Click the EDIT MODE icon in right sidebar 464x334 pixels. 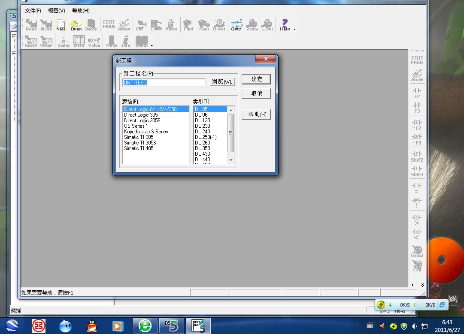click(417, 60)
